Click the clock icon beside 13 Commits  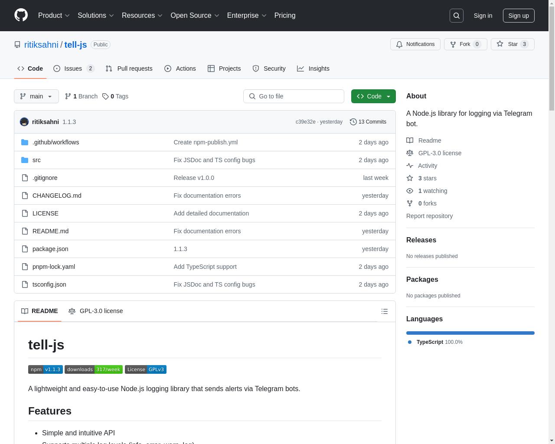353,122
